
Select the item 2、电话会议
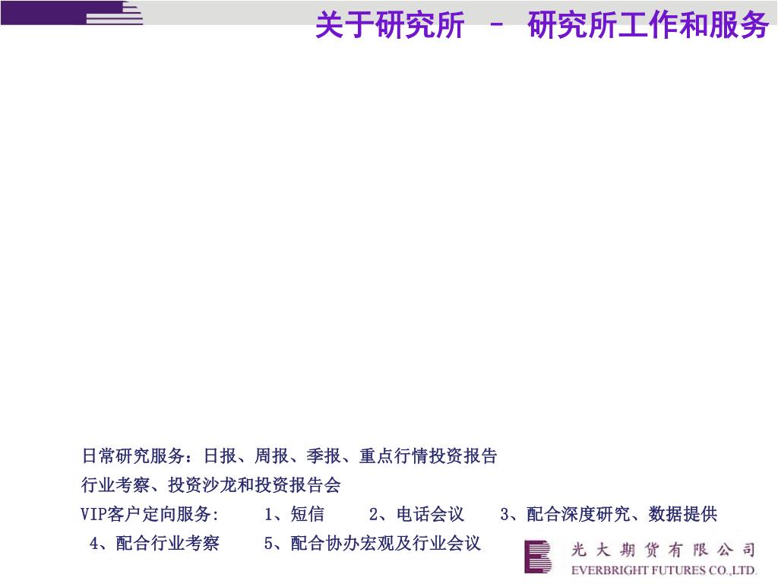[417, 514]
